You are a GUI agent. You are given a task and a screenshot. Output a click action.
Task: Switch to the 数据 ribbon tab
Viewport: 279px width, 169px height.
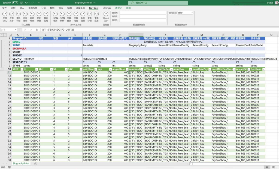[x=52, y=8]
